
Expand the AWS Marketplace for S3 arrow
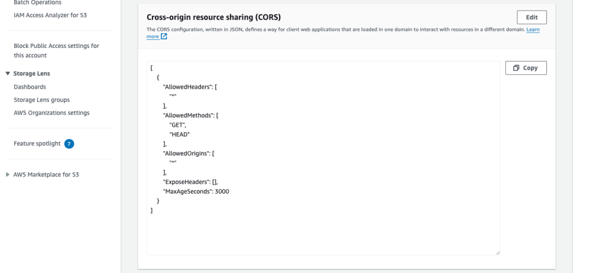[x=7, y=174]
